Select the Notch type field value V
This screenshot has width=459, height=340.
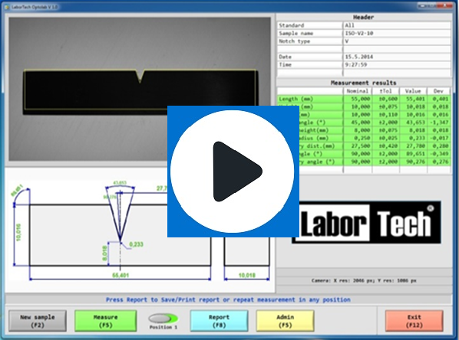397,41
